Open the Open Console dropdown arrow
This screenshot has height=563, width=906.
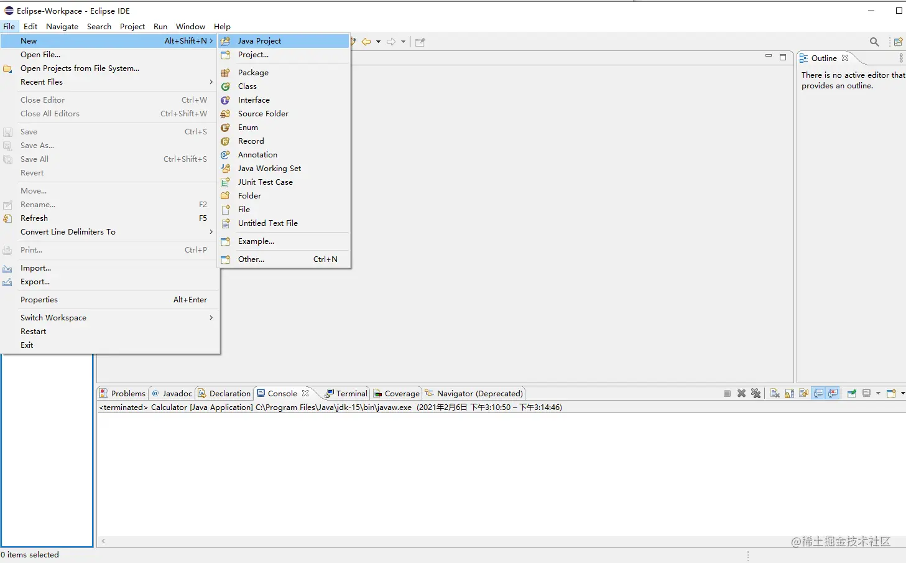903,393
